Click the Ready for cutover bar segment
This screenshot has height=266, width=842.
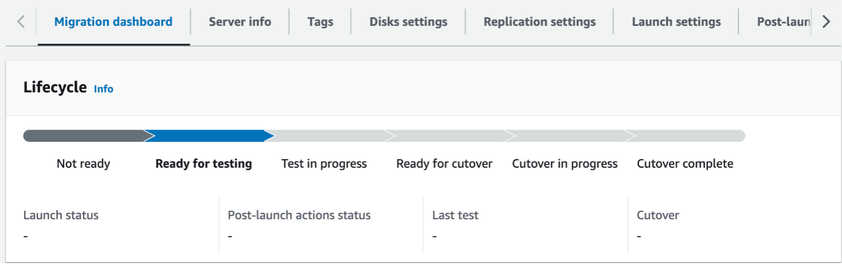point(449,136)
